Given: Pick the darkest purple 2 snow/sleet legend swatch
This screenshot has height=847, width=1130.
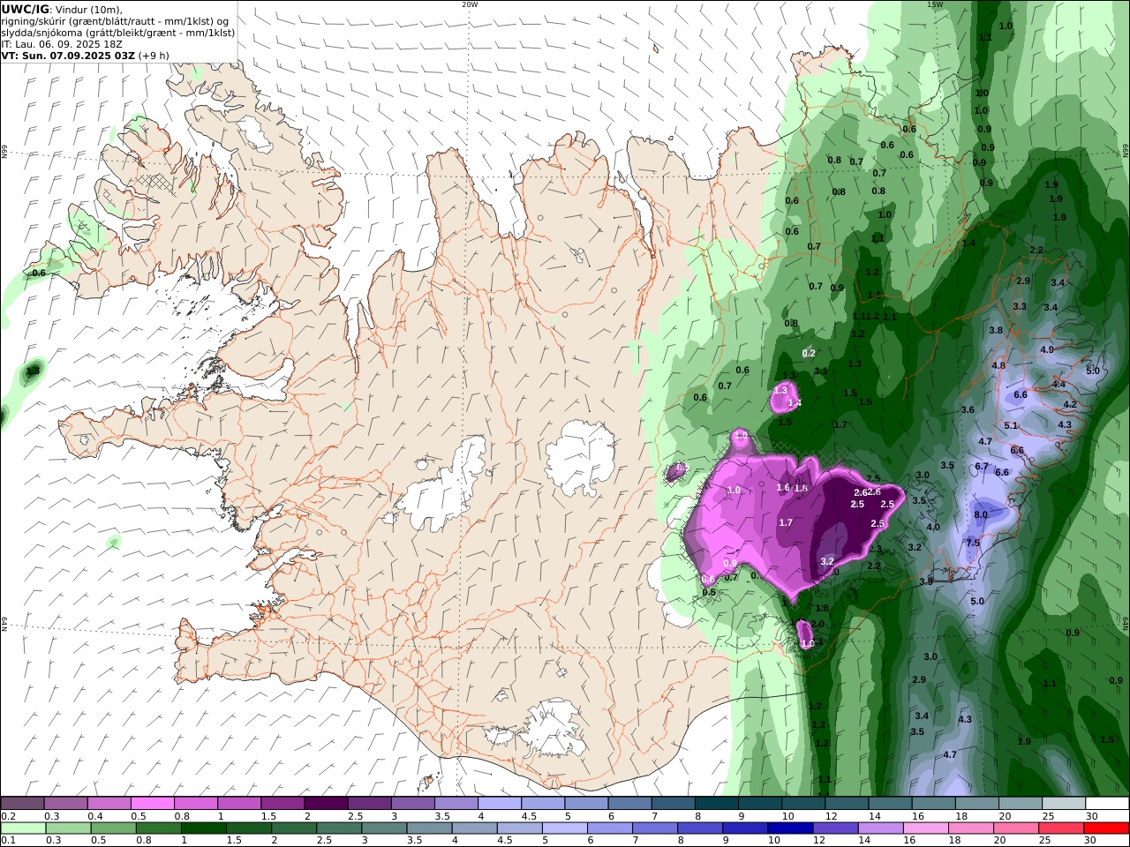Looking at the screenshot, I should pos(326,804).
